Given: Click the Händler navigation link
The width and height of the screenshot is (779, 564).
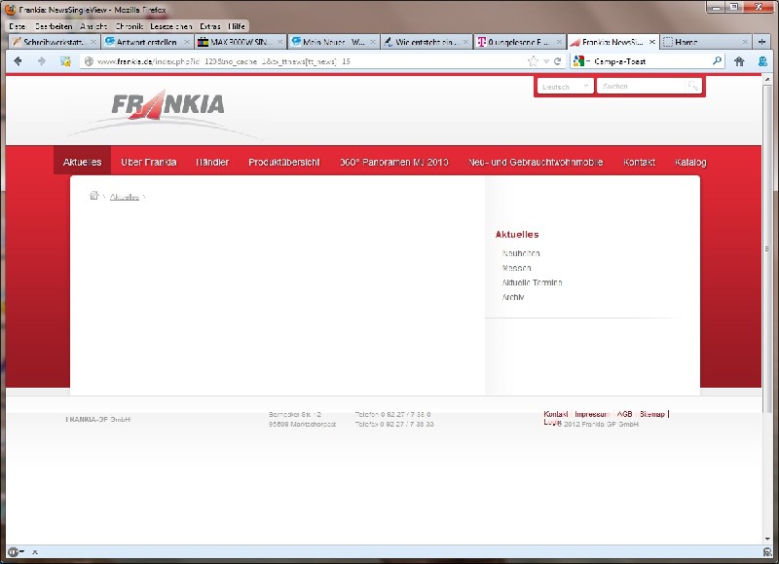Looking at the screenshot, I should click(211, 162).
